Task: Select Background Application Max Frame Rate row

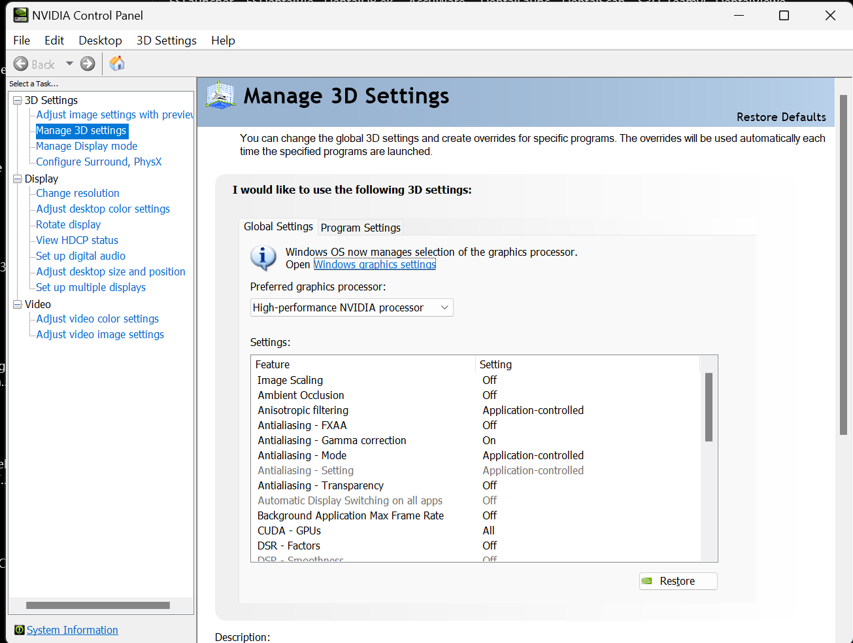Action: pos(475,515)
